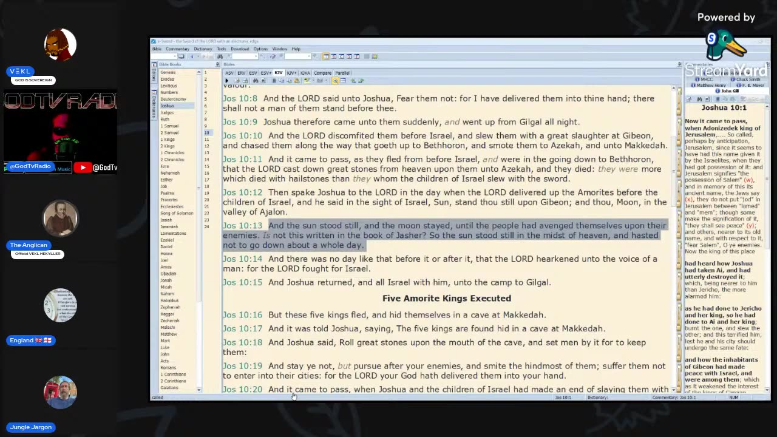Open the Dictionary menu
The width and height of the screenshot is (777, 437).
[x=203, y=49]
